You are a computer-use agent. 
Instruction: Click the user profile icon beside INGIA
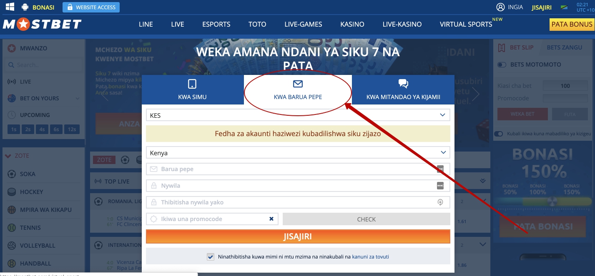pyautogui.click(x=500, y=7)
